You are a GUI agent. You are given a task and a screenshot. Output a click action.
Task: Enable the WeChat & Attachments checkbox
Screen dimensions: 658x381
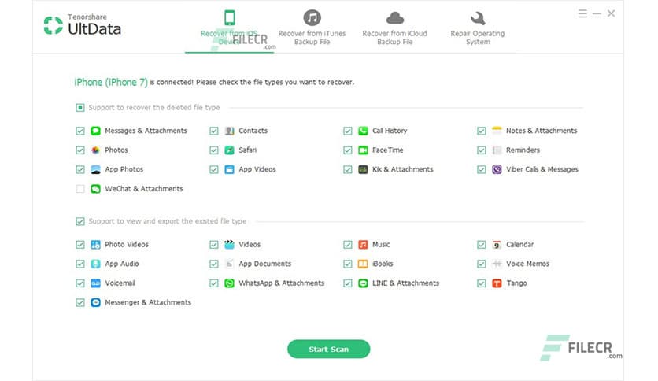tap(80, 189)
